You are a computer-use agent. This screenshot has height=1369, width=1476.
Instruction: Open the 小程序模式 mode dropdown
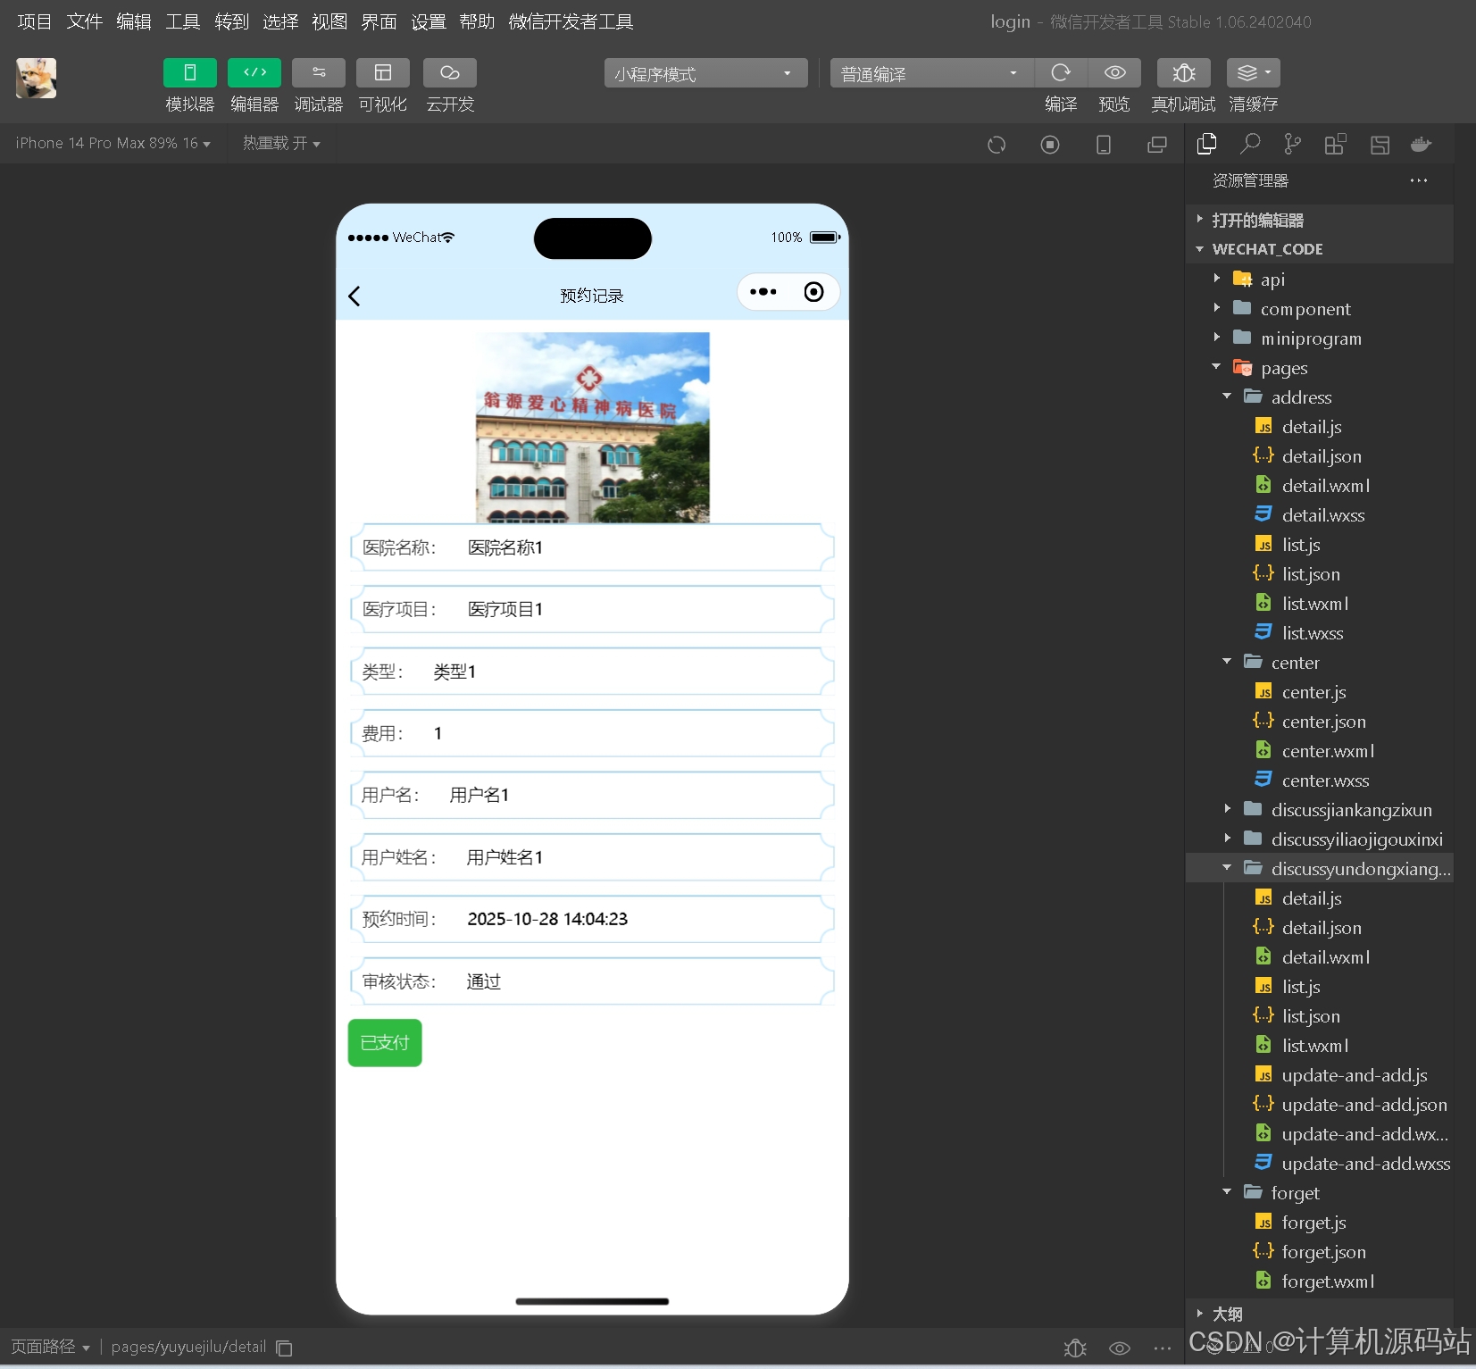click(705, 73)
